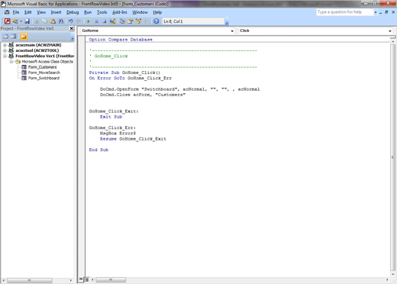This screenshot has width=397, height=284.
Task: Open the File menu
Action: point(16,12)
